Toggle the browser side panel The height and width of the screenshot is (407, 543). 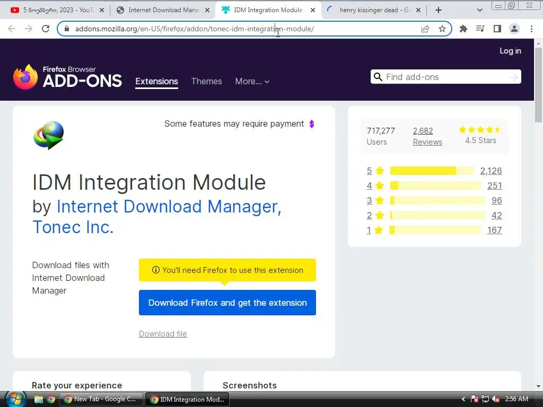(x=497, y=29)
